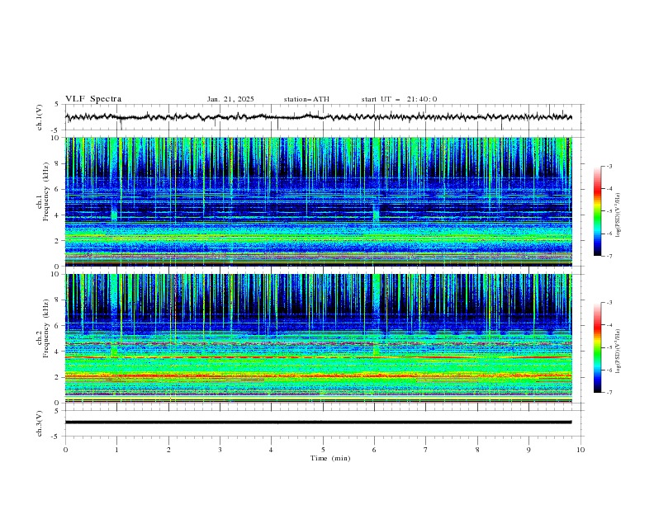Click inside the ch.1 spectrogram panel
This screenshot has width=654, height=505.
pyautogui.click(x=318, y=201)
